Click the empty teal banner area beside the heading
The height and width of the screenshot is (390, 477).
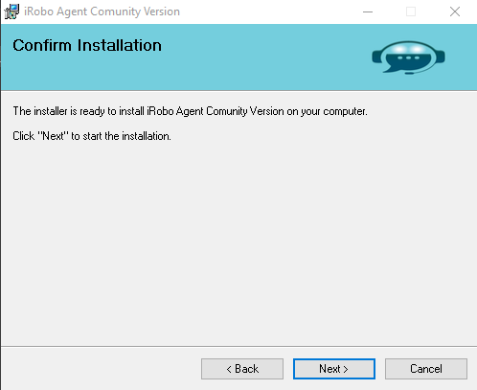(261, 57)
